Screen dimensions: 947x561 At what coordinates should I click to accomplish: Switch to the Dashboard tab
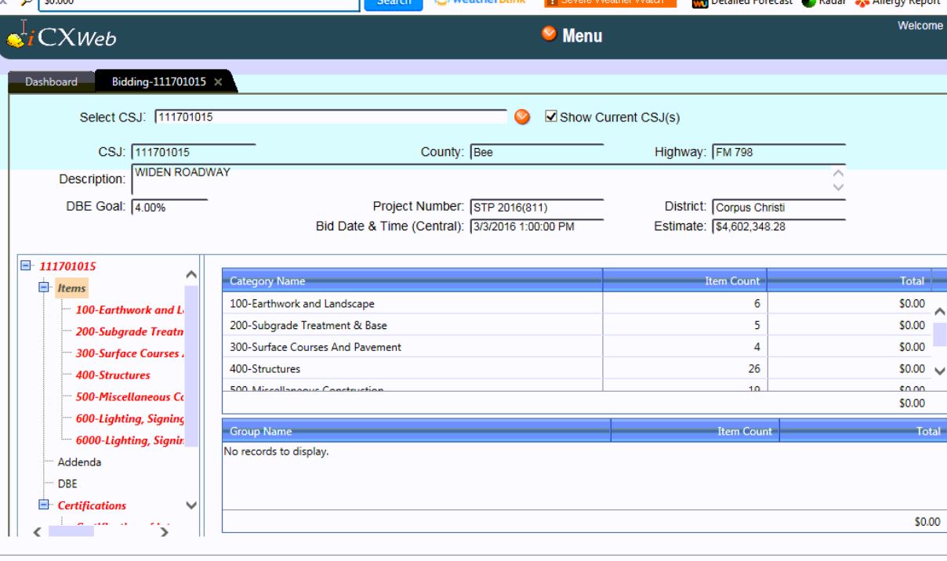tap(52, 81)
